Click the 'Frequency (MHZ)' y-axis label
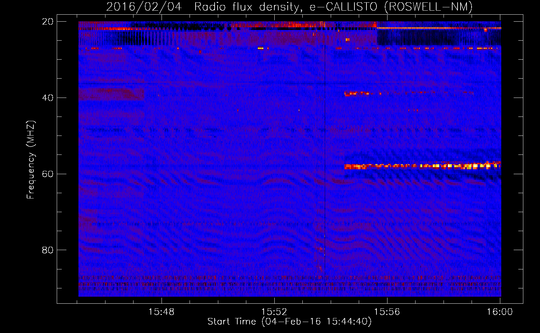 [31, 160]
